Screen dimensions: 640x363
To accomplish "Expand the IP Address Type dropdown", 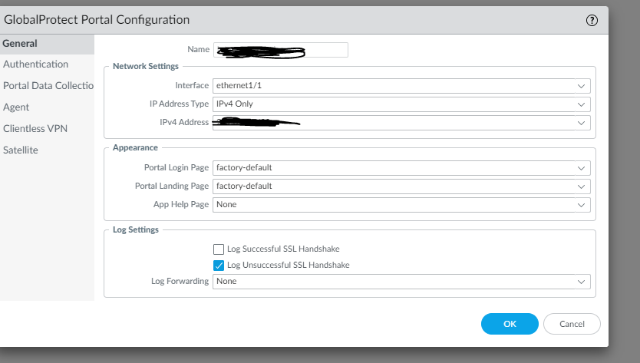I will coord(401,104).
